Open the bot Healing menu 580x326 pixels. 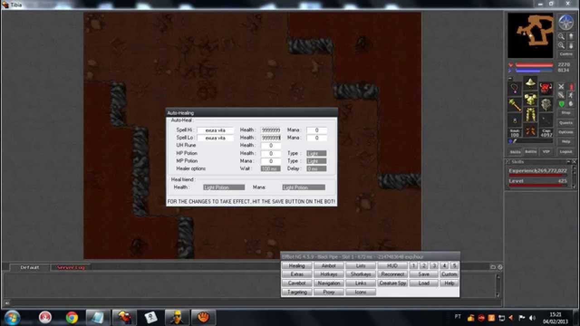(x=297, y=266)
